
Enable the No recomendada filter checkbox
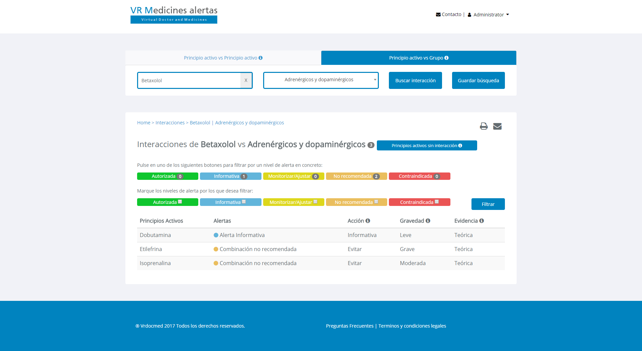click(376, 202)
